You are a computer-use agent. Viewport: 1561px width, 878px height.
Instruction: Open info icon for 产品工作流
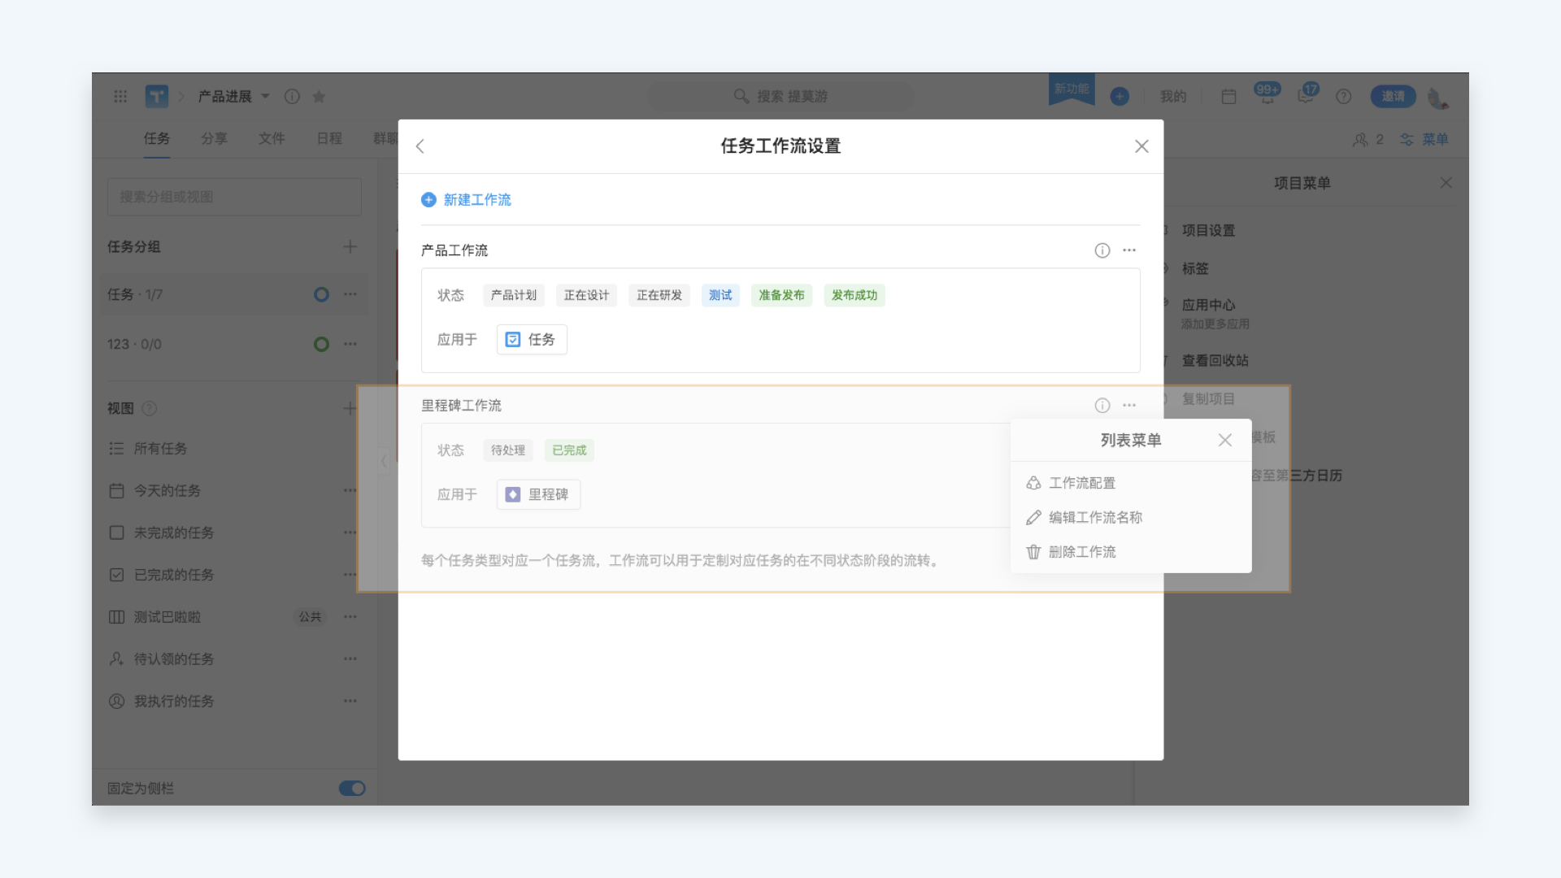[1102, 250]
